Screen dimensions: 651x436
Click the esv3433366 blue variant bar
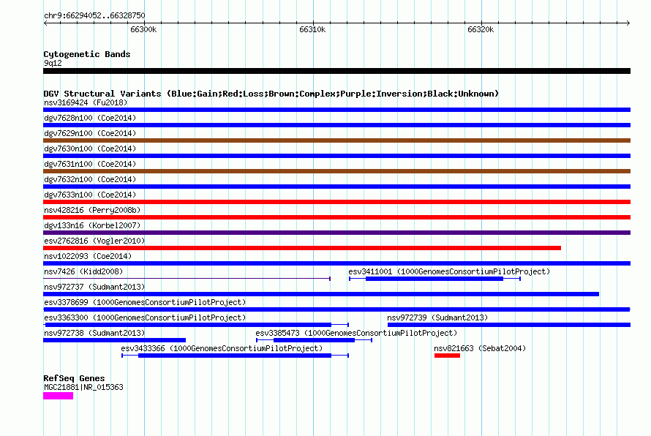coord(235,356)
